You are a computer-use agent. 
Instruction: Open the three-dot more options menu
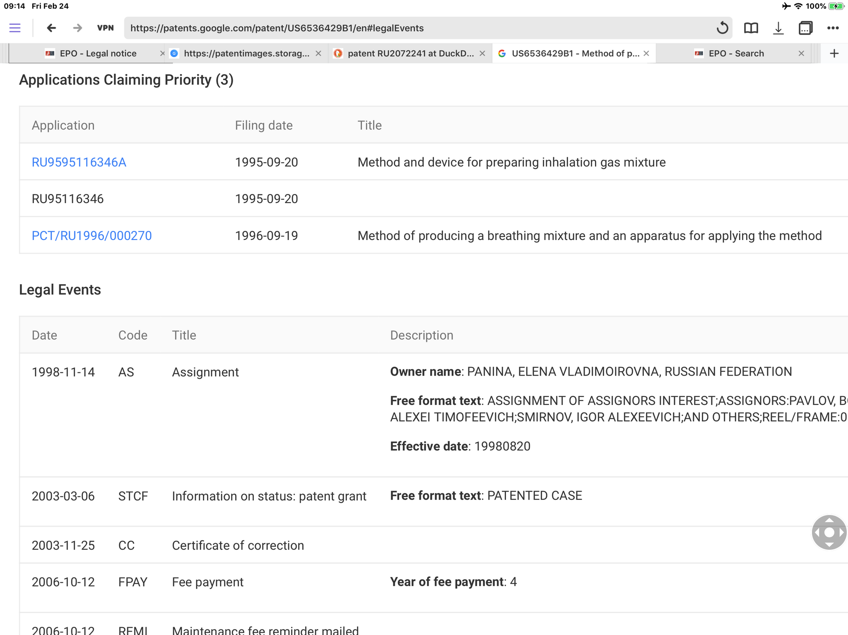click(833, 28)
